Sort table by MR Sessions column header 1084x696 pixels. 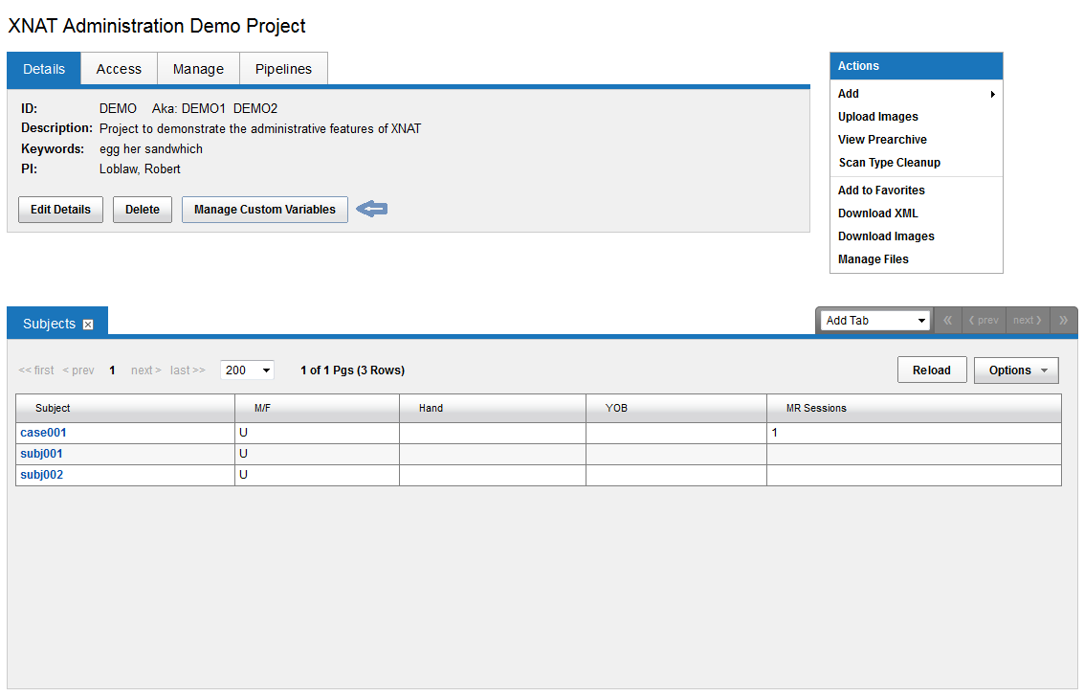[x=816, y=408]
